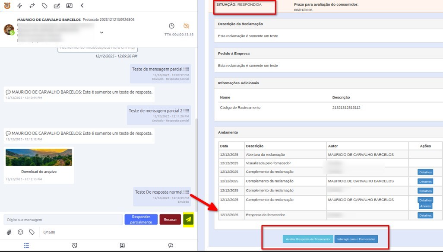
Task: Select the tag icon below the message field
Action: pos(31,232)
